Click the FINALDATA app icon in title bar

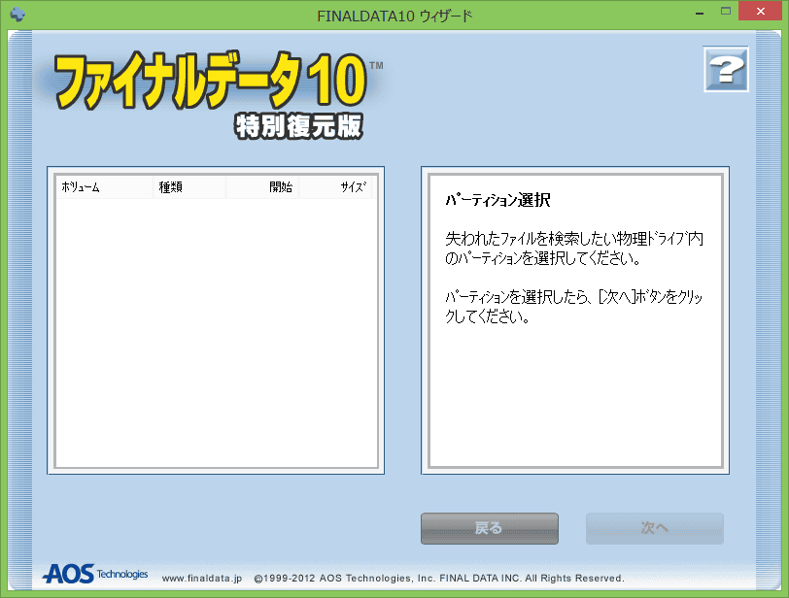[x=17, y=14]
